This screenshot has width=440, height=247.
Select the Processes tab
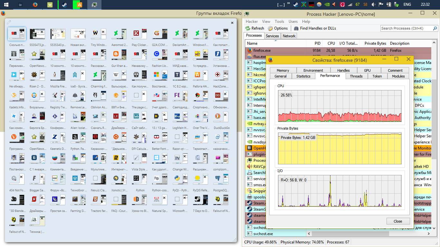254,36
